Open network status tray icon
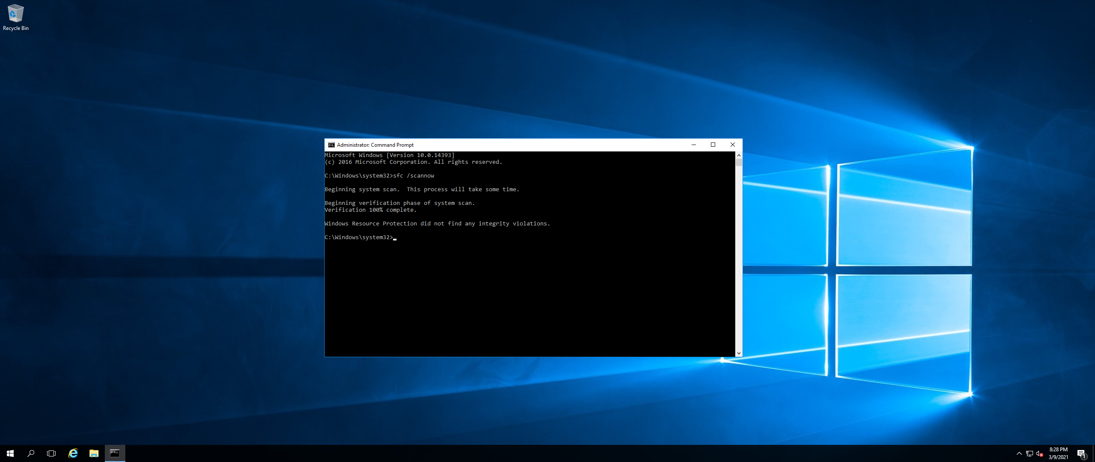The width and height of the screenshot is (1095, 462). 1030,453
